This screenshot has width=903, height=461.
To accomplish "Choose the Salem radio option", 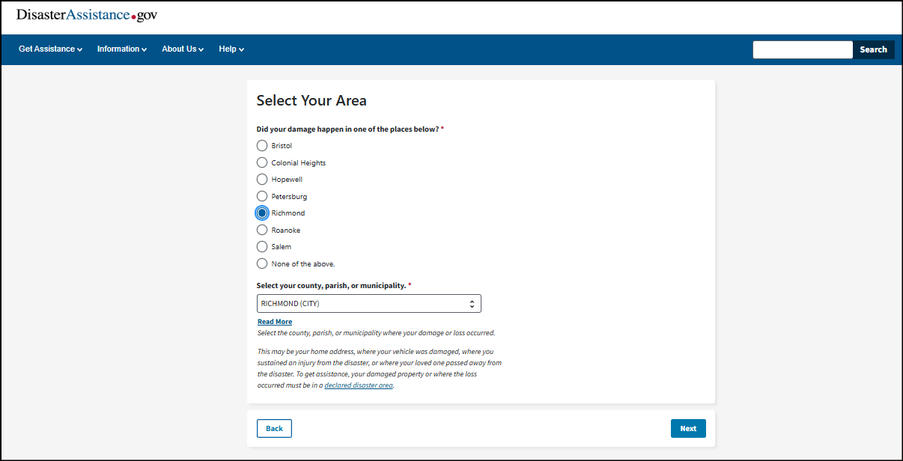I will (x=262, y=247).
